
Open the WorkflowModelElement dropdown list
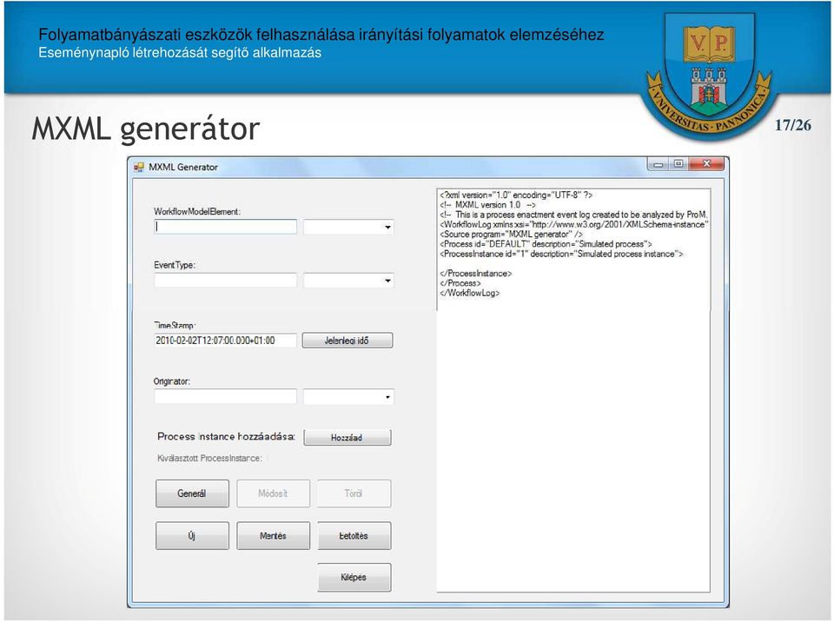point(387,228)
